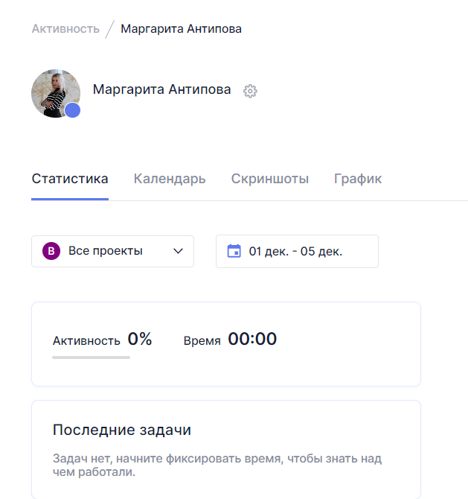The image size is (468, 499).
Task: Open the Все проекты project selector
Action: coord(112,251)
